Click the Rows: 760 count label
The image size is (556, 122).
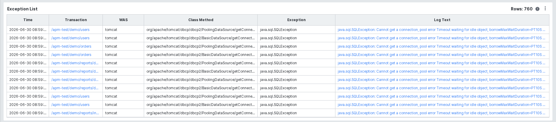pyautogui.click(x=522, y=9)
